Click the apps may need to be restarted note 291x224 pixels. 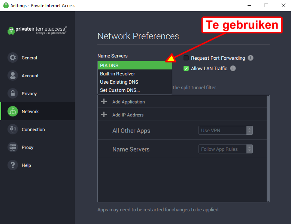[158, 209]
